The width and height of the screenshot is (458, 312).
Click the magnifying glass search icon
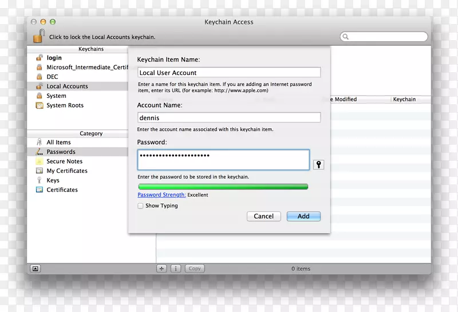[x=346, y=37]
